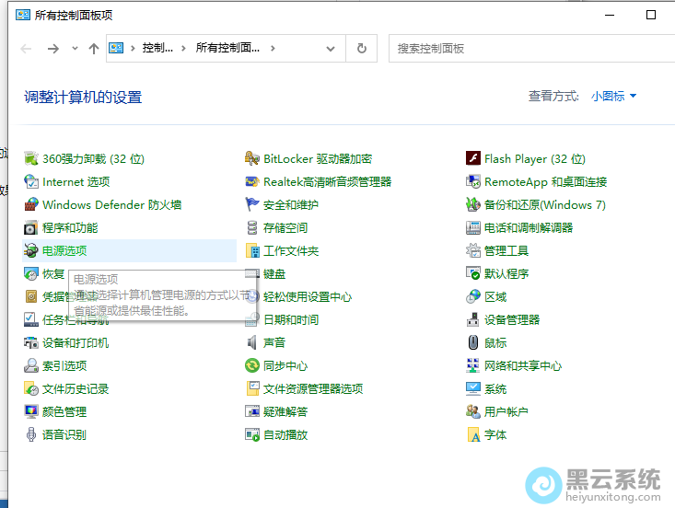The image size is (675, 508).
Task: Click the BitLocker drive encryption icon
Action: tap(252, 158)
